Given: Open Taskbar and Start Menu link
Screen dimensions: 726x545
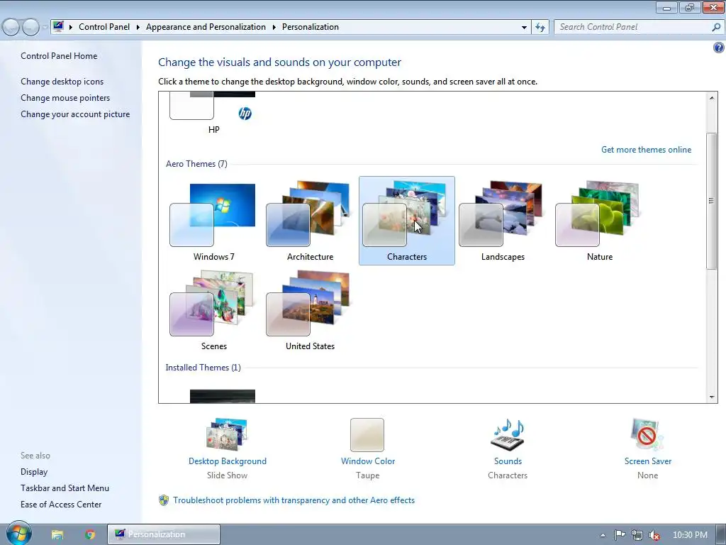Looking at the screenshot, I should (65, 488).
